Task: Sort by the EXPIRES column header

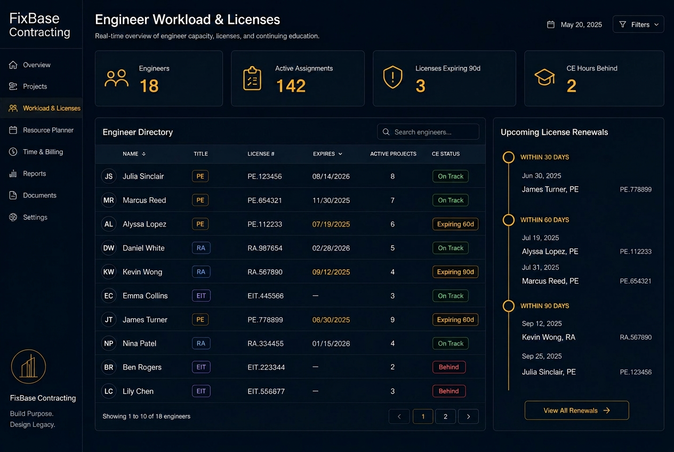Action: click(x=327, y=154)
